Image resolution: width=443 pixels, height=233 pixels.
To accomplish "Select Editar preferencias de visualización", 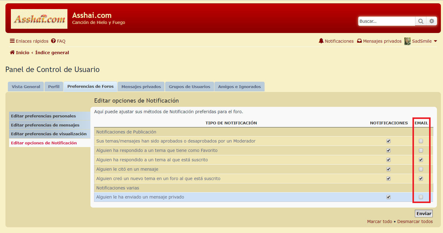I will (x=49, y=134).
